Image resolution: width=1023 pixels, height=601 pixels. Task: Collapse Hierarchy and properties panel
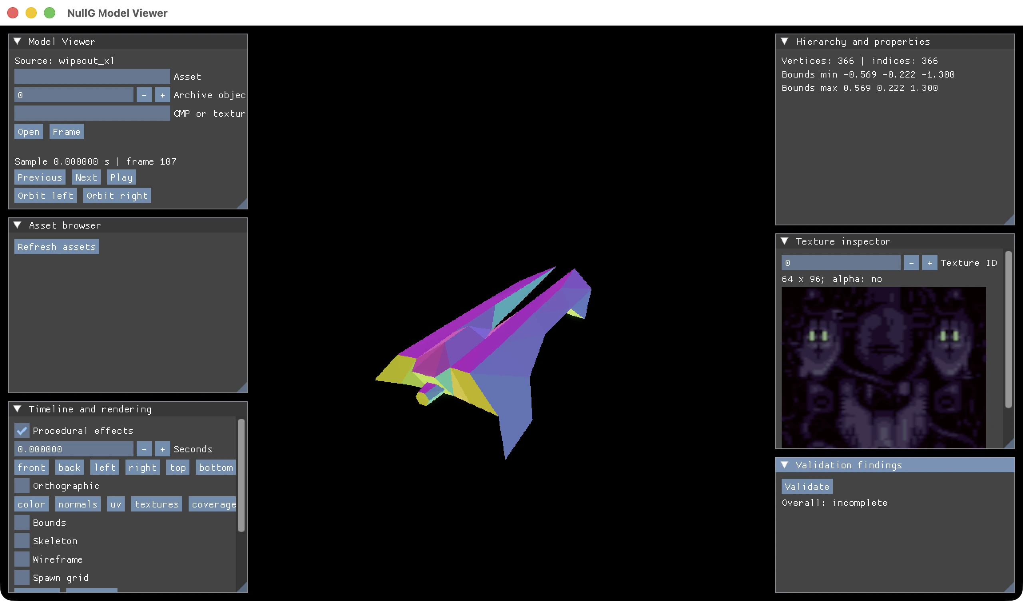pos(785,42)
